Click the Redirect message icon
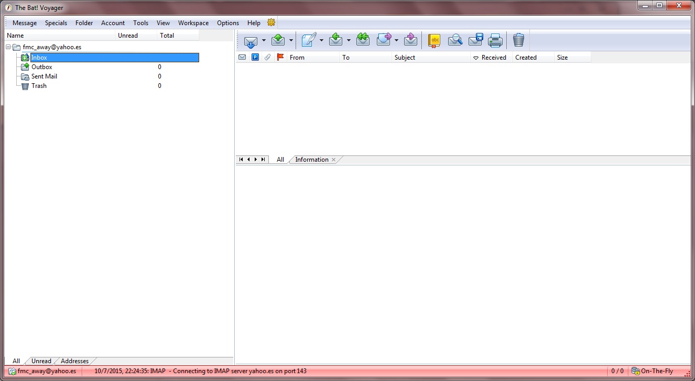 point(411,40)
